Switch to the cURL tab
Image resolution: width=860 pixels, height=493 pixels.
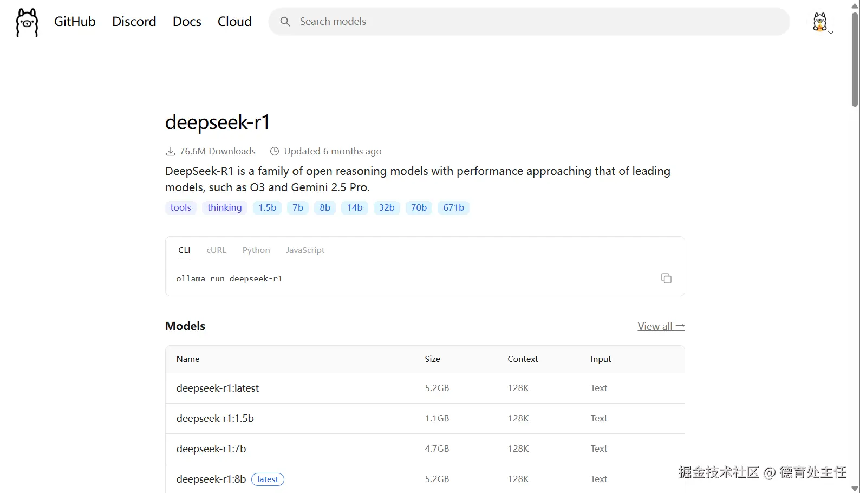(x=216, y=250)
